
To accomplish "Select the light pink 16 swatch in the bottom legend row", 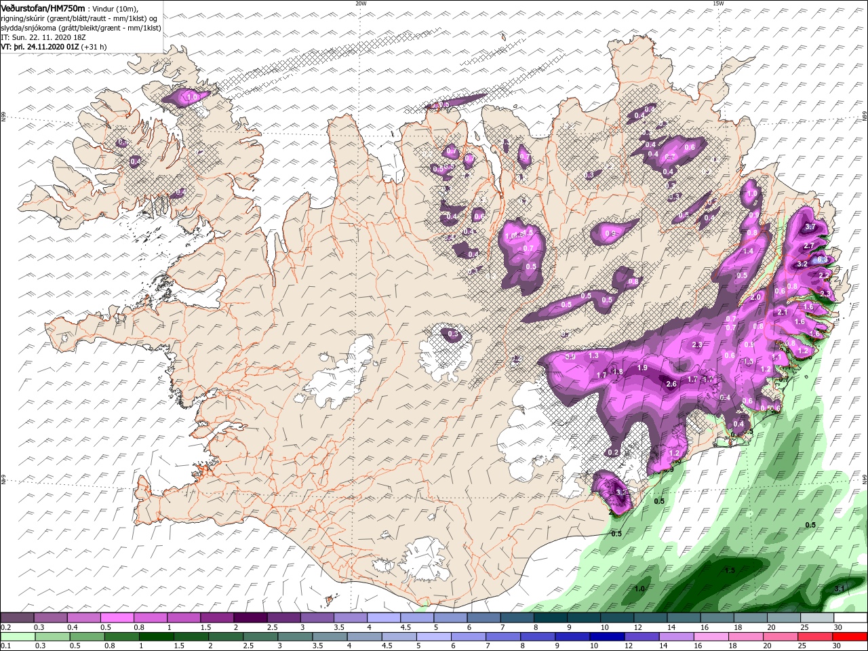I will [711, 637].
